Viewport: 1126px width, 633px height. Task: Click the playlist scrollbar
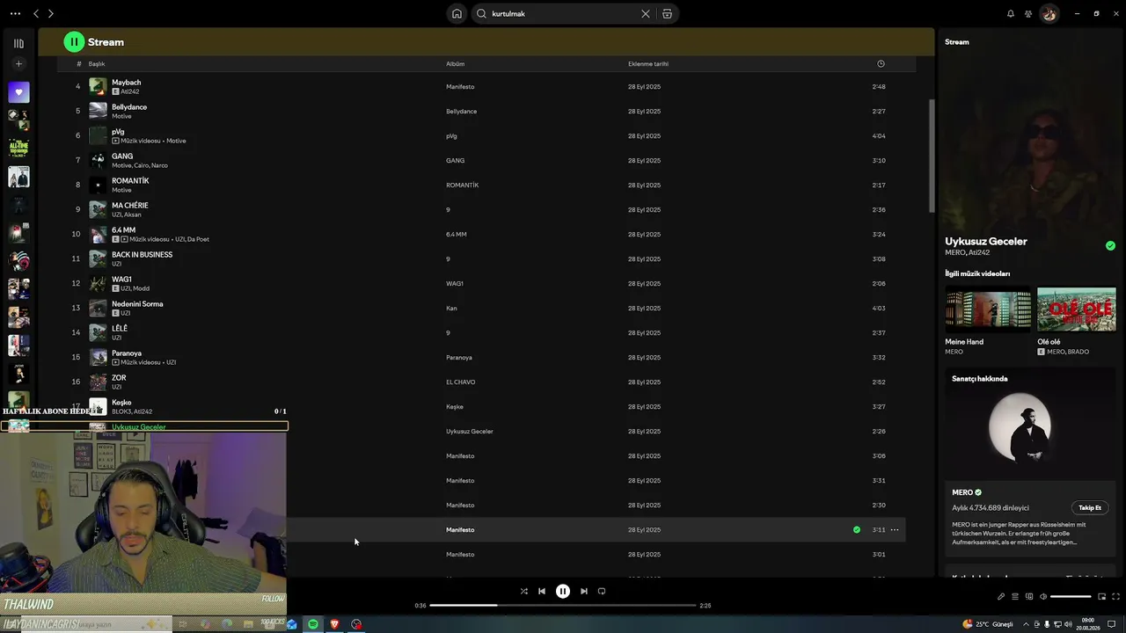coord(932,156)
